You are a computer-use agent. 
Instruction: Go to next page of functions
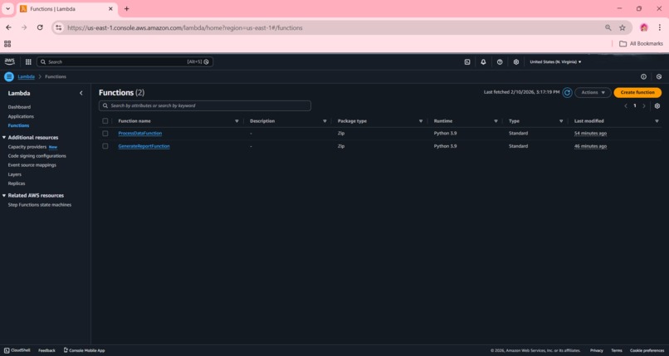coord(644,105)
